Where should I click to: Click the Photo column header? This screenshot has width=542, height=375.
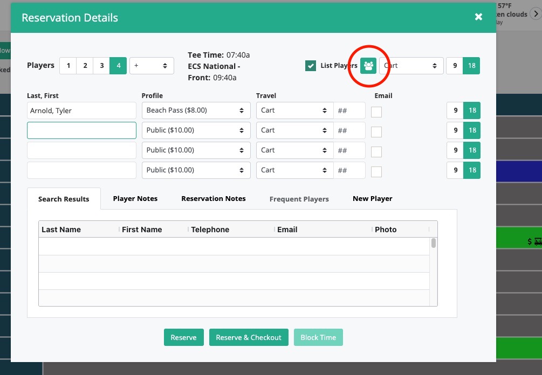coord(400,230)
